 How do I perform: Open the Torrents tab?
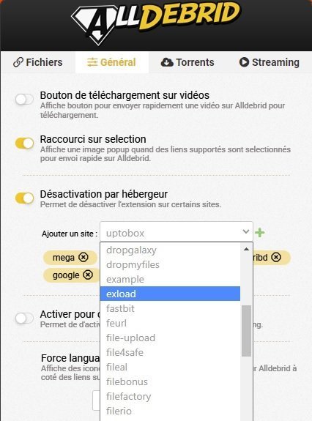(x=187, y=62)
